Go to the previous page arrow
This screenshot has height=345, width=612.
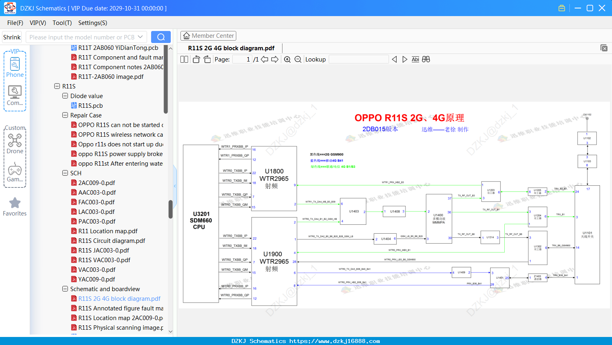tap(264, 60)
